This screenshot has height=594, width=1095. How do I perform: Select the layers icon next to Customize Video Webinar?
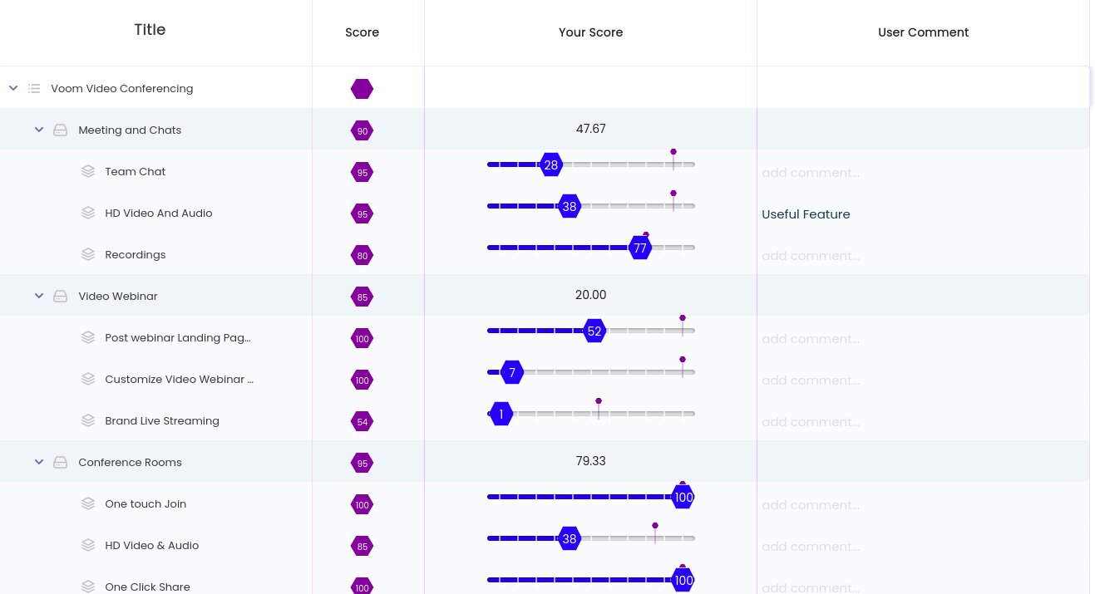tap(88, 379)
